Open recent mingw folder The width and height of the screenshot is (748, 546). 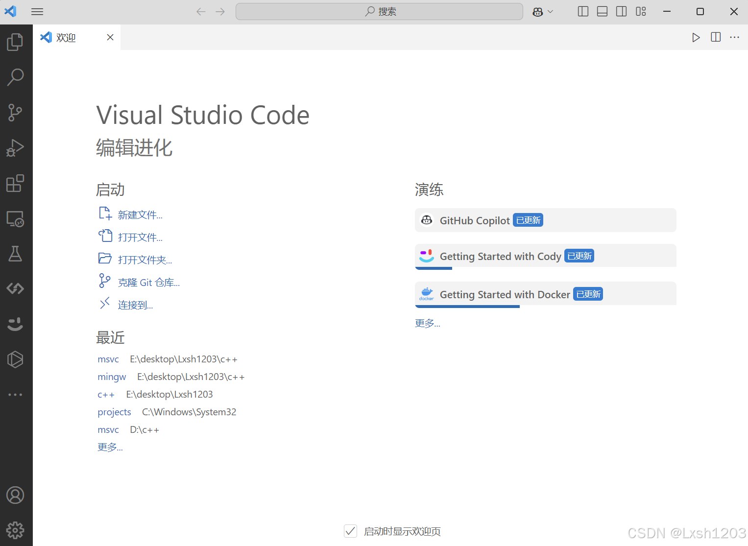(x=112, y=377)
